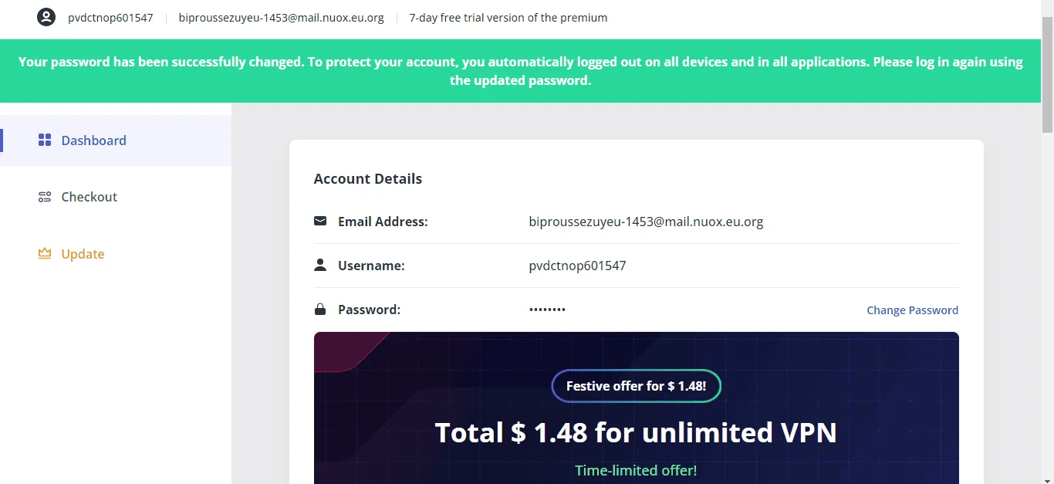Click the Time-limited offer! text
The height and width of the screenshot is (484, 1054).
636,470
